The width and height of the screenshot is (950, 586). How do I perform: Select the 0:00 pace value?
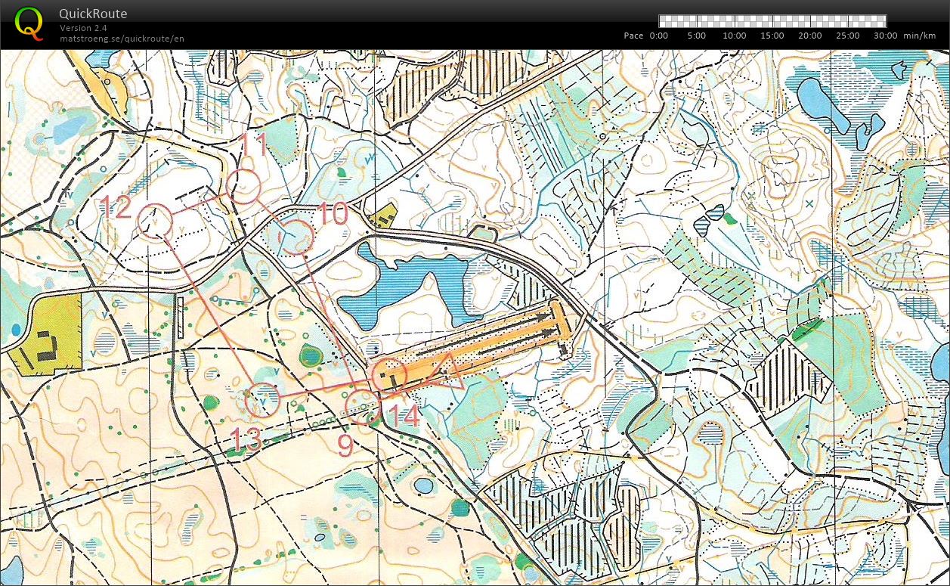[x=659, y=36]
